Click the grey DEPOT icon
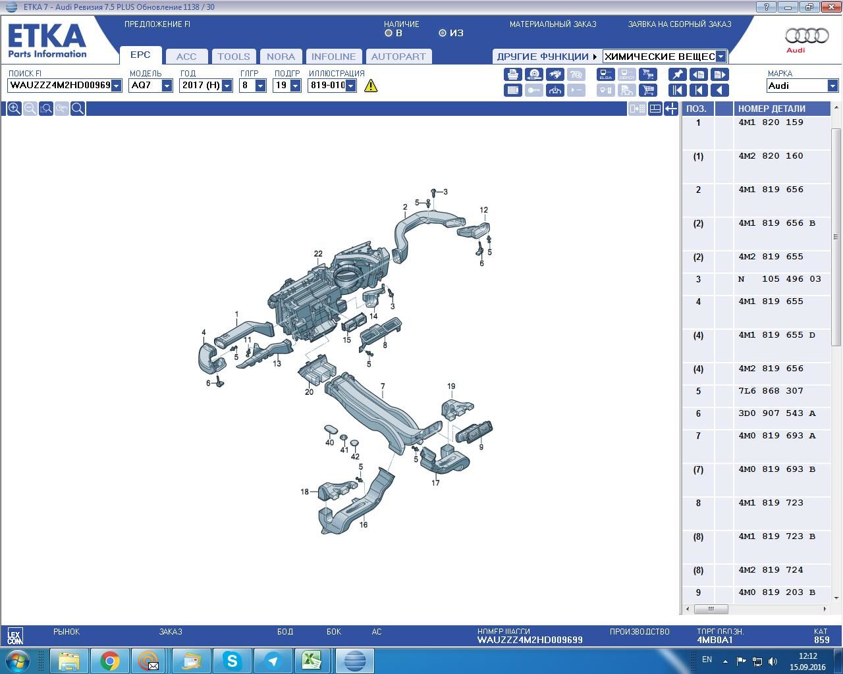 click(x=627, y=74)
